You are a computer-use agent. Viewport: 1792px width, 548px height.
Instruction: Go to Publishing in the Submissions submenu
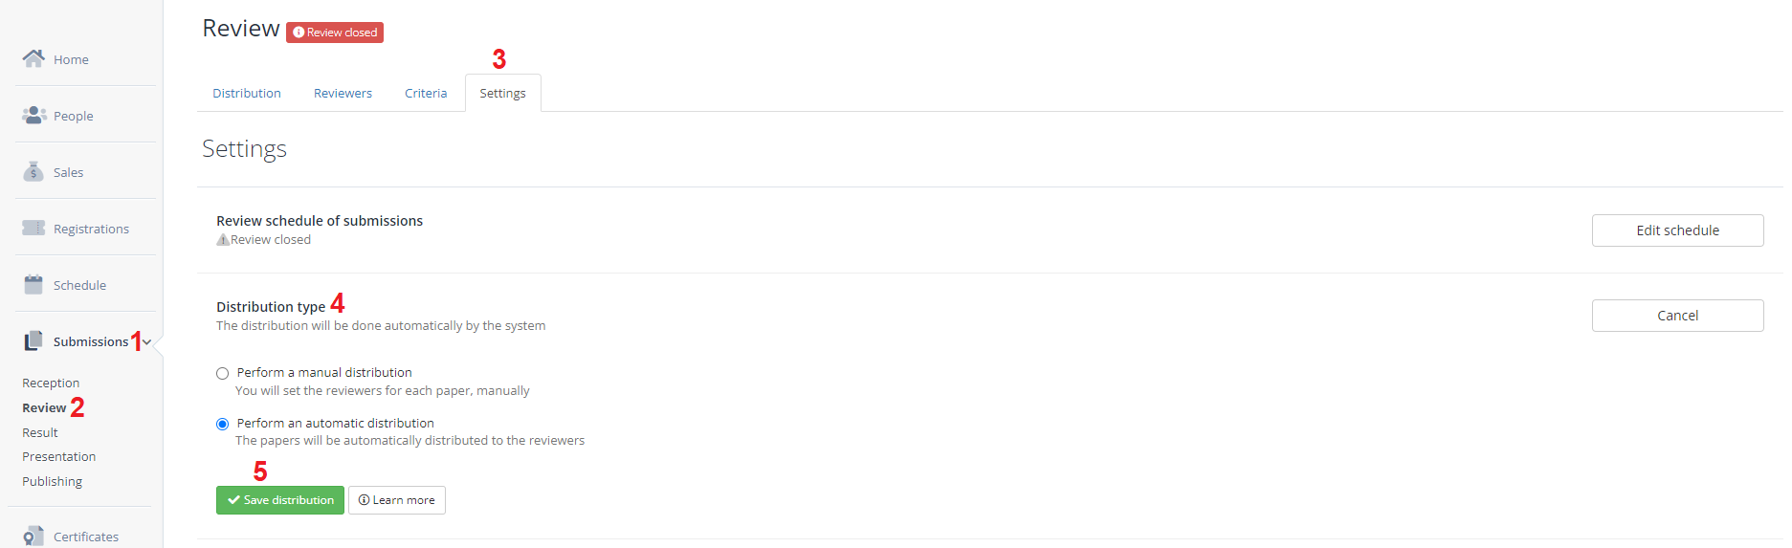53,481
